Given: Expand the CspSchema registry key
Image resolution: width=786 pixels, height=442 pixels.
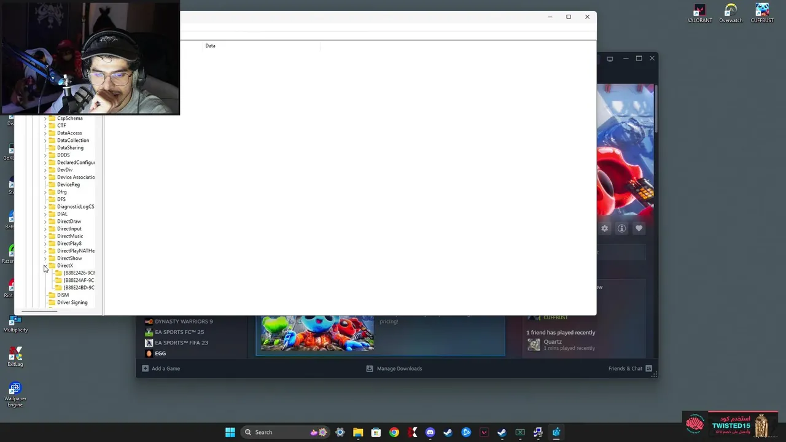Looking at the screenshot, I should [45, 118].
